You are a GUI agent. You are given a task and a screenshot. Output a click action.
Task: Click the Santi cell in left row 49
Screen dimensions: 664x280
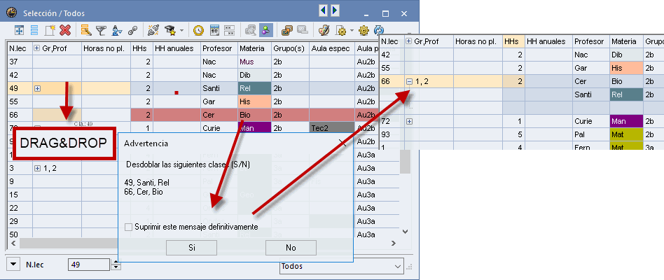click(x=219, y=88)
